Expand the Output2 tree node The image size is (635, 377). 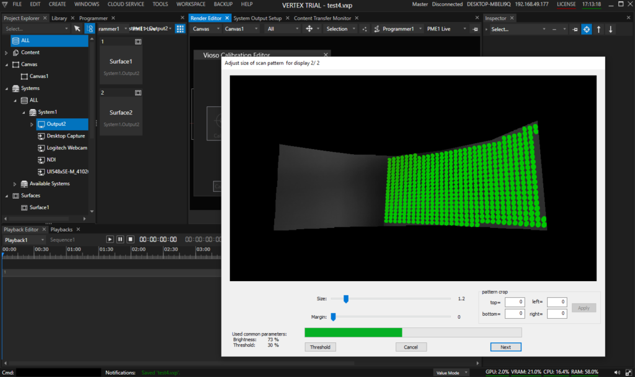[32, 124]
